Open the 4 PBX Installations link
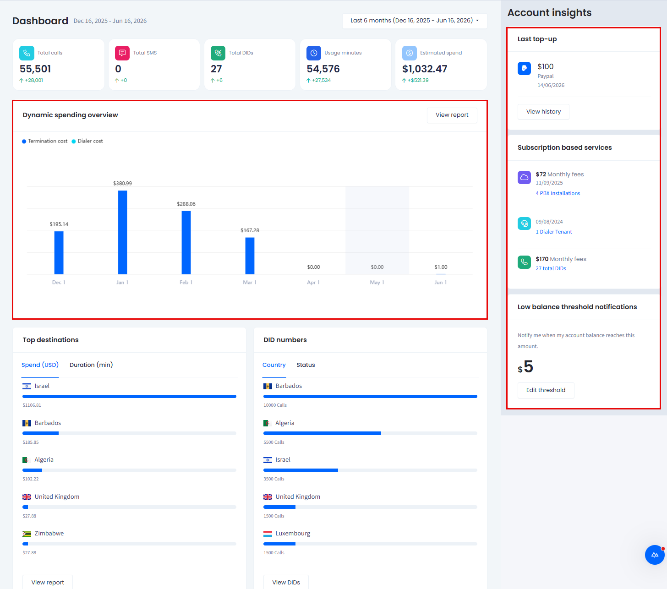This screenshot has height=589, width=667. pos(558,193)
